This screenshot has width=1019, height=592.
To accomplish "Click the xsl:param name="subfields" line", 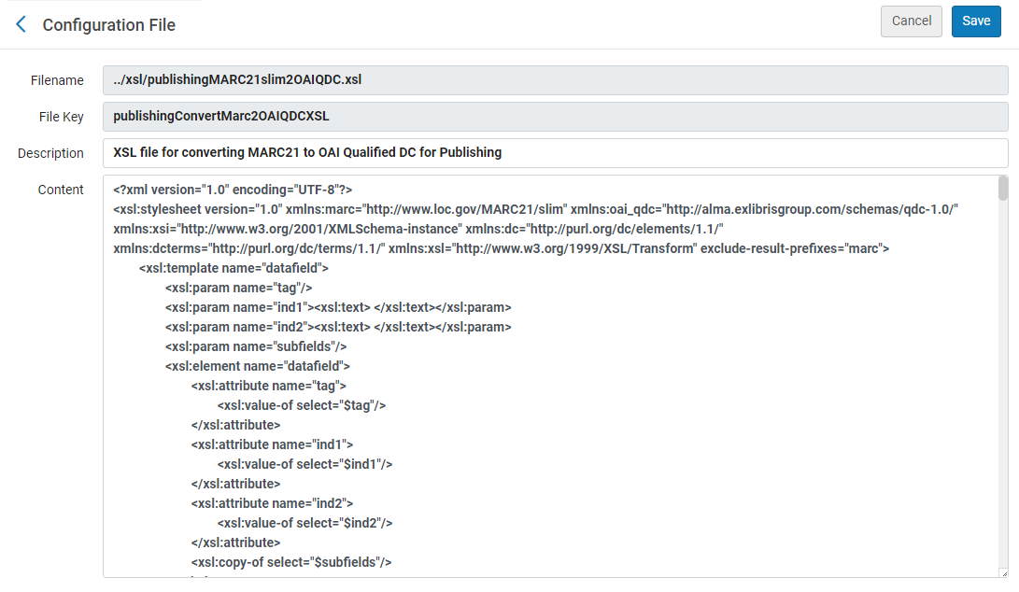I will point(256,346).
